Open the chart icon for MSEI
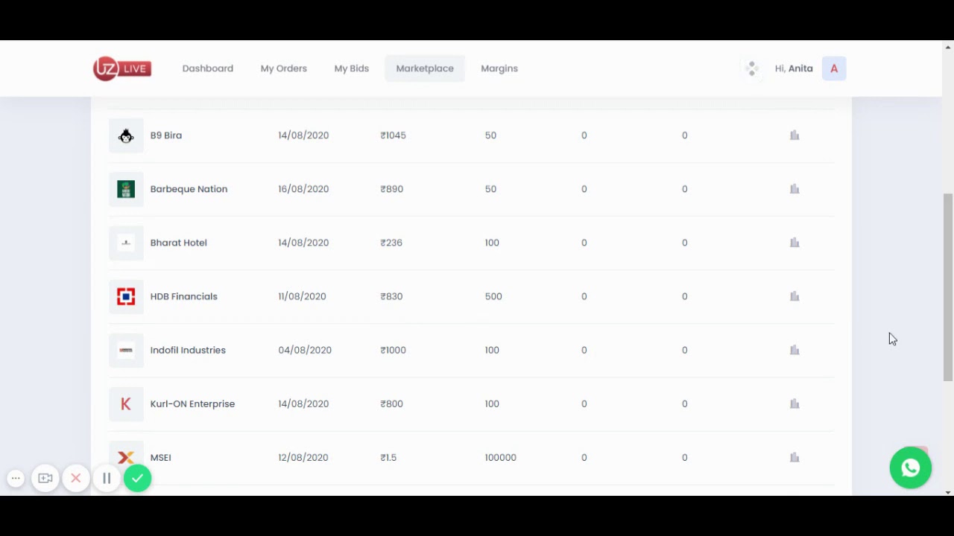Screen dimensions: 954x536 pyautogui.click(x=795, y=457)
